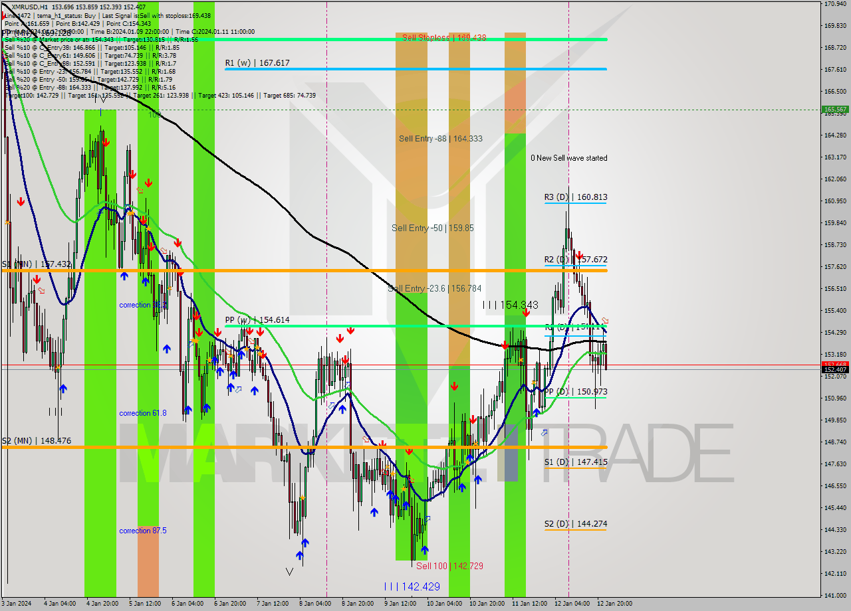Select the 'R2 (D) | 157.672' resistance label
The image size is (851, 611).
[575, 260]
